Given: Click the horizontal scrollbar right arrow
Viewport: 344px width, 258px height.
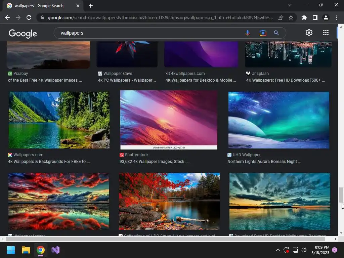Looking at the screenshot, I should (x=336, y=239).
